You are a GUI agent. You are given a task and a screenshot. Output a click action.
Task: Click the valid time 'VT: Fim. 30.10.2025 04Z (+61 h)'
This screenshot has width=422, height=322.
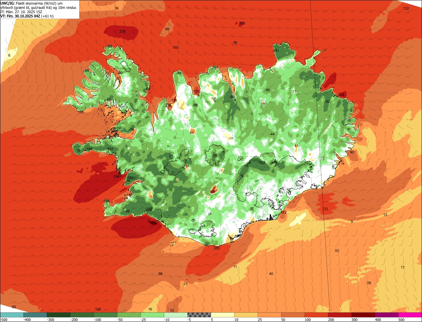point(27,16)
